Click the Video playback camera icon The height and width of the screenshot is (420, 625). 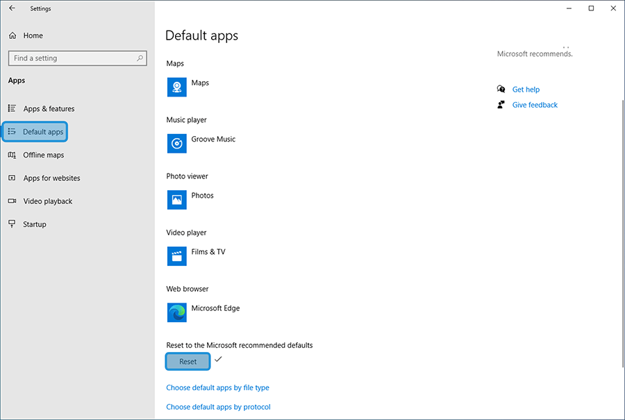tap(12, 201)
